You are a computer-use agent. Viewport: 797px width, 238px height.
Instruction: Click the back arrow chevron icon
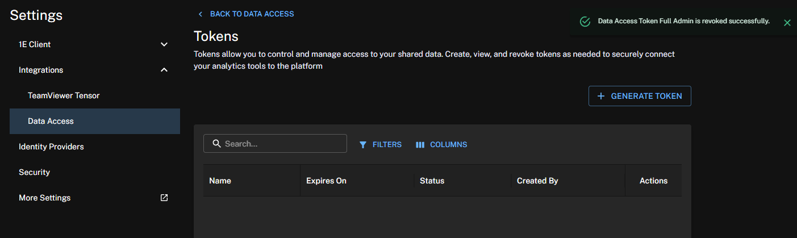coord(200,14)
